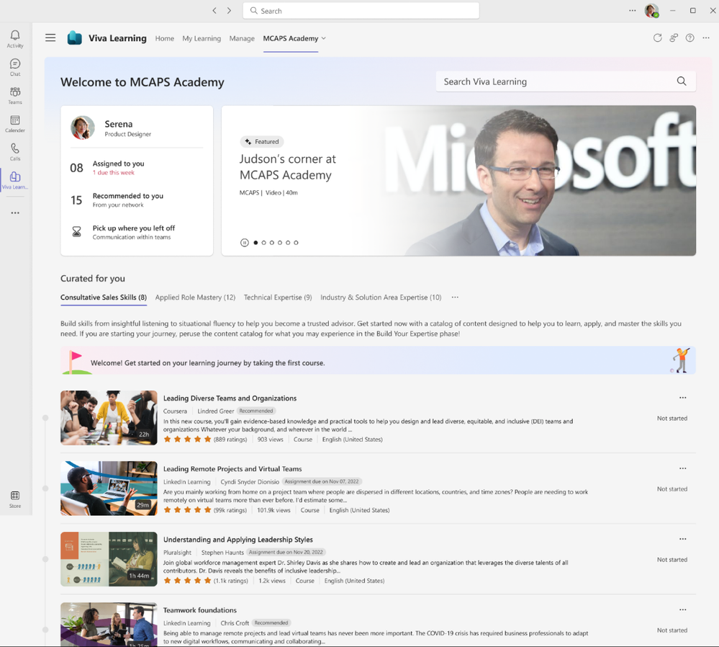Viewport: 719px width, 647px height.
Task: Select the third carousel dot
Action: pos(272,243)
